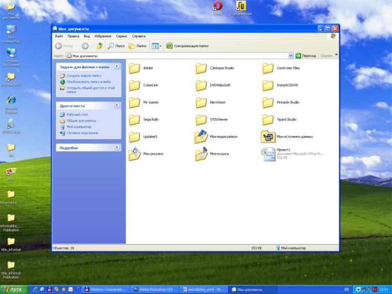This screenshot has height=294, width=392.
Task: Click the Пуск start button
Action: click(14, 289)
